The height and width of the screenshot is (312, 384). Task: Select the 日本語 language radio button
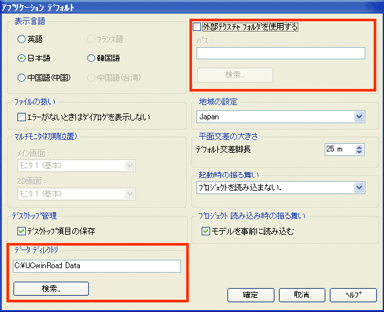point(21,58)
